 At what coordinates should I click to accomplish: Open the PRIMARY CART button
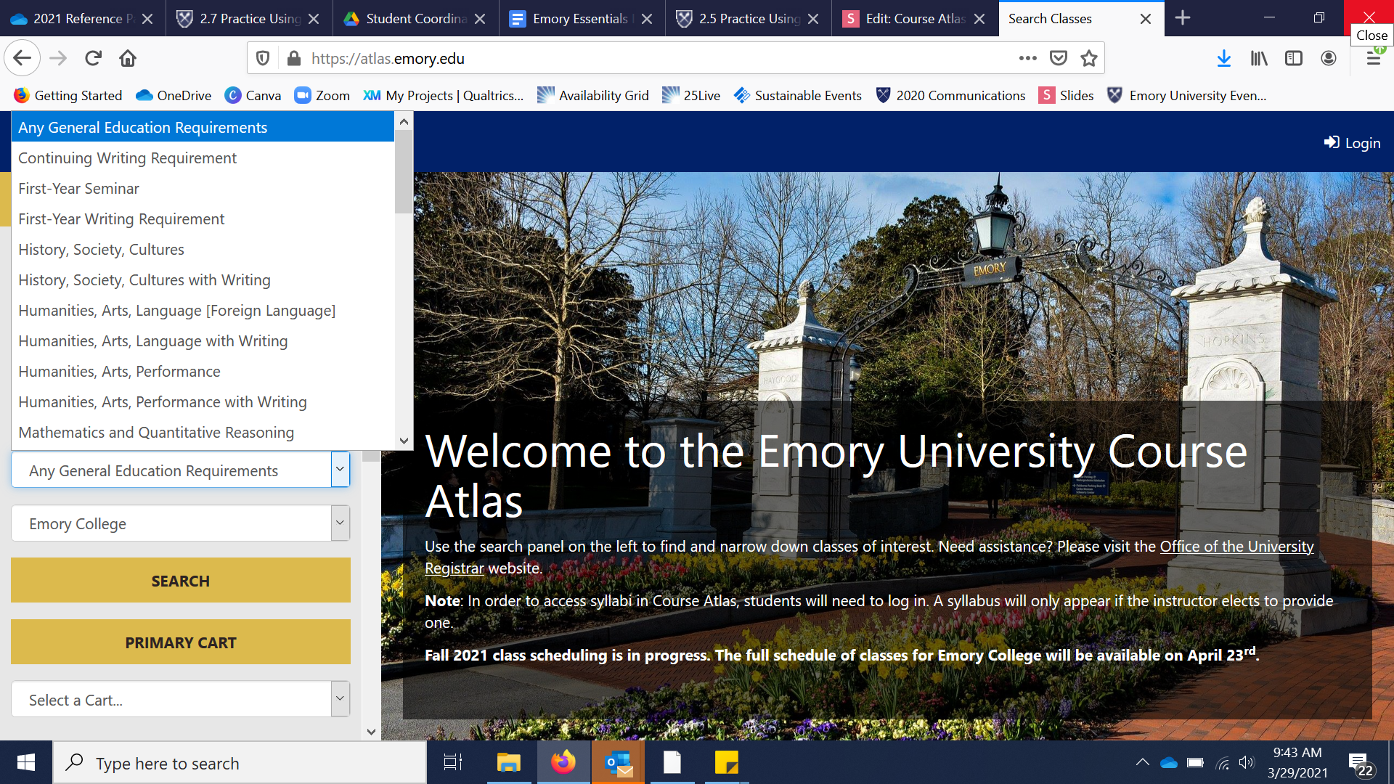pyautogui.click(x=180, y=642)
